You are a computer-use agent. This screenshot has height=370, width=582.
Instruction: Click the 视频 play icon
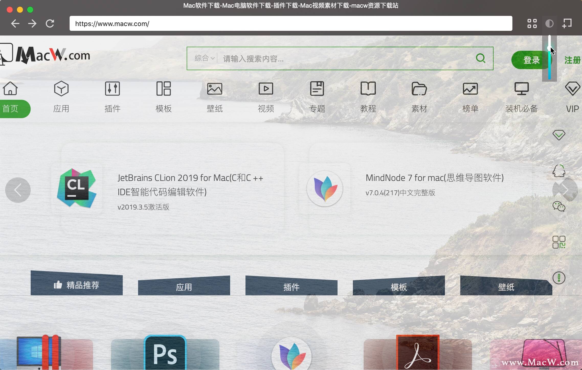point(266,89)
